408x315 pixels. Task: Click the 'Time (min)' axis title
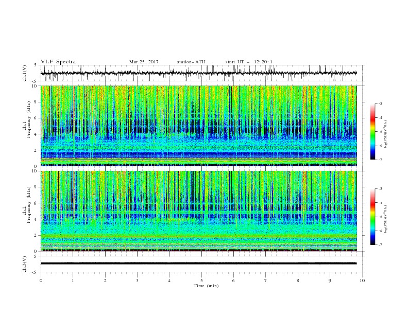click(x=206, y=286)
